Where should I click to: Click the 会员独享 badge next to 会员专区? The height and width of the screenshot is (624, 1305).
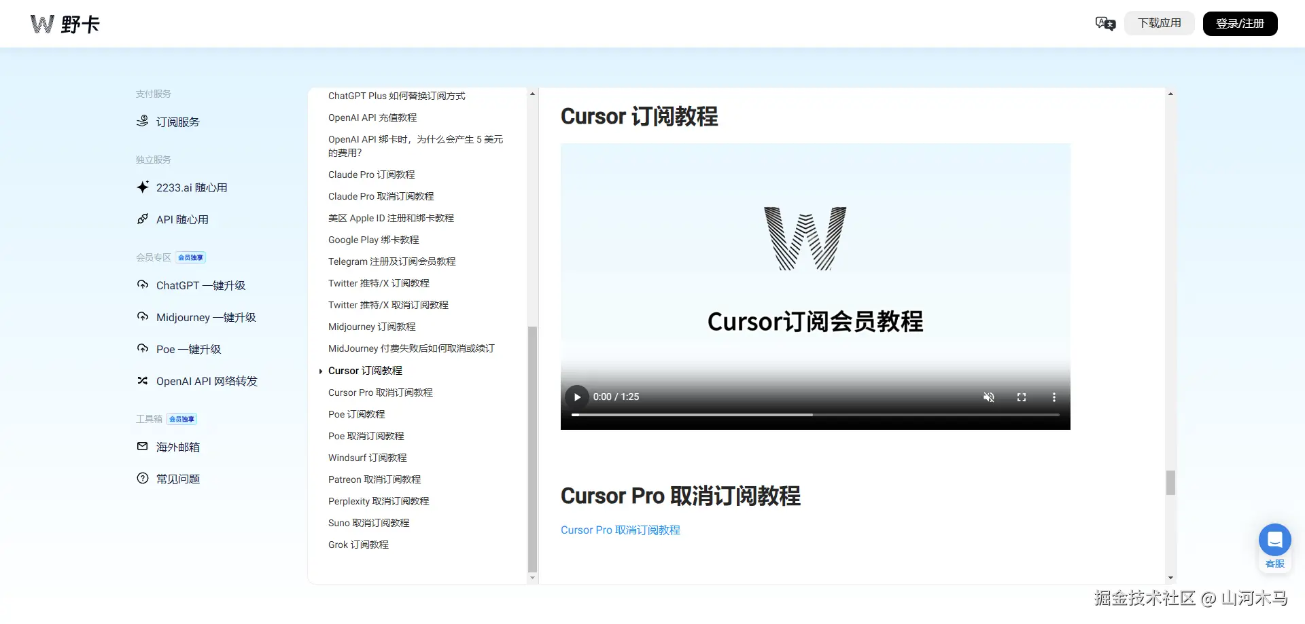[x=190, y=257]
